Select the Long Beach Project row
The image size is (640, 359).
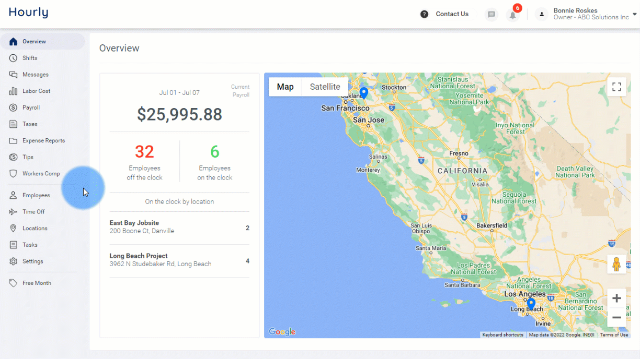pyautogui.click(x=179, y=261)
